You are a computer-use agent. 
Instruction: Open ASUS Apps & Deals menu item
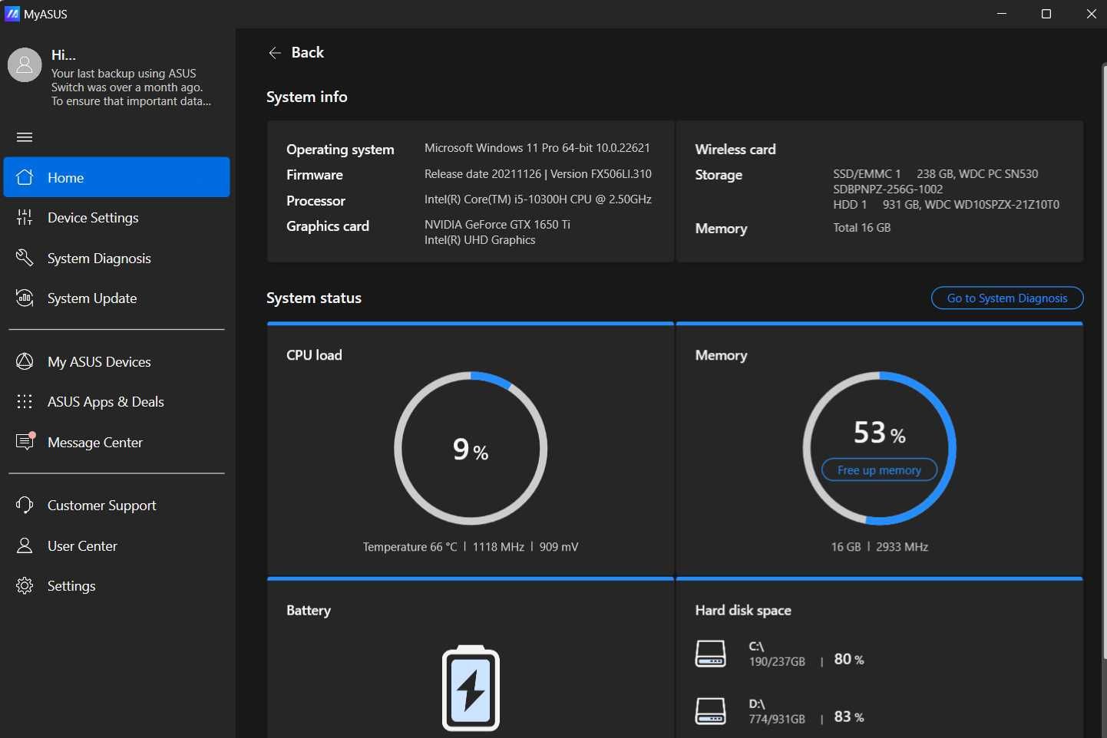click(117, 402)
